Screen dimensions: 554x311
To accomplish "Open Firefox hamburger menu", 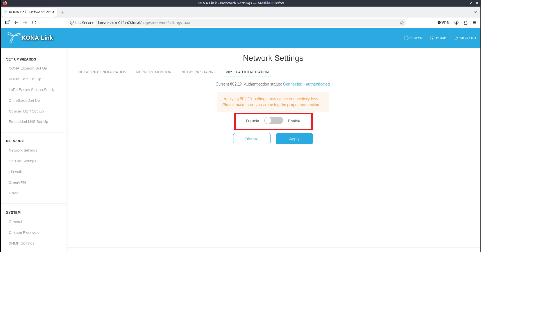I will pos(475,23).
